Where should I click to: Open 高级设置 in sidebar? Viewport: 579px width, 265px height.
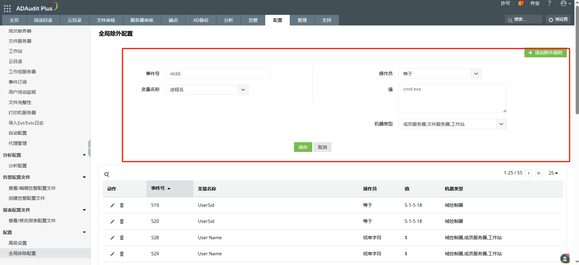point(18,243)
